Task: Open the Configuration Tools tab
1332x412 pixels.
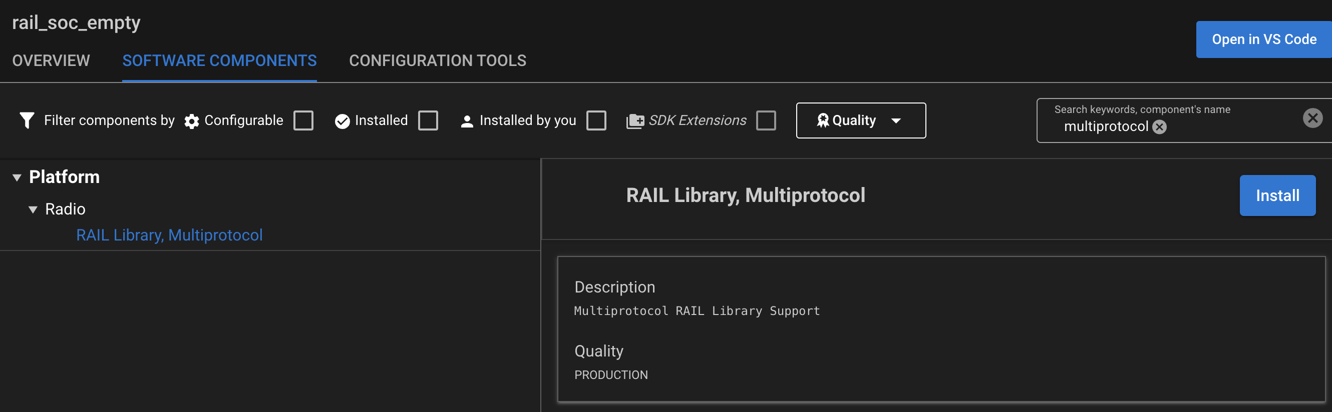Action: (x=438, y=60)
